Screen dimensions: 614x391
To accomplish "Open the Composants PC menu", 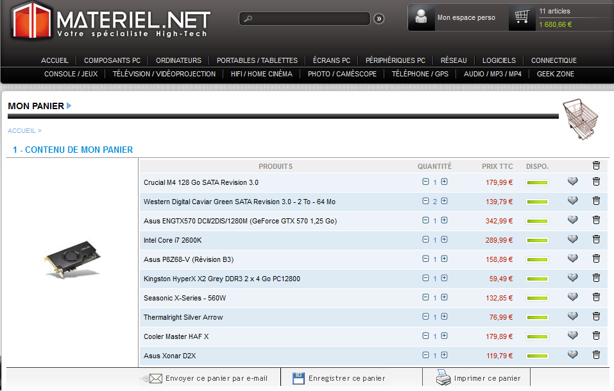I will tap(112, 60).
